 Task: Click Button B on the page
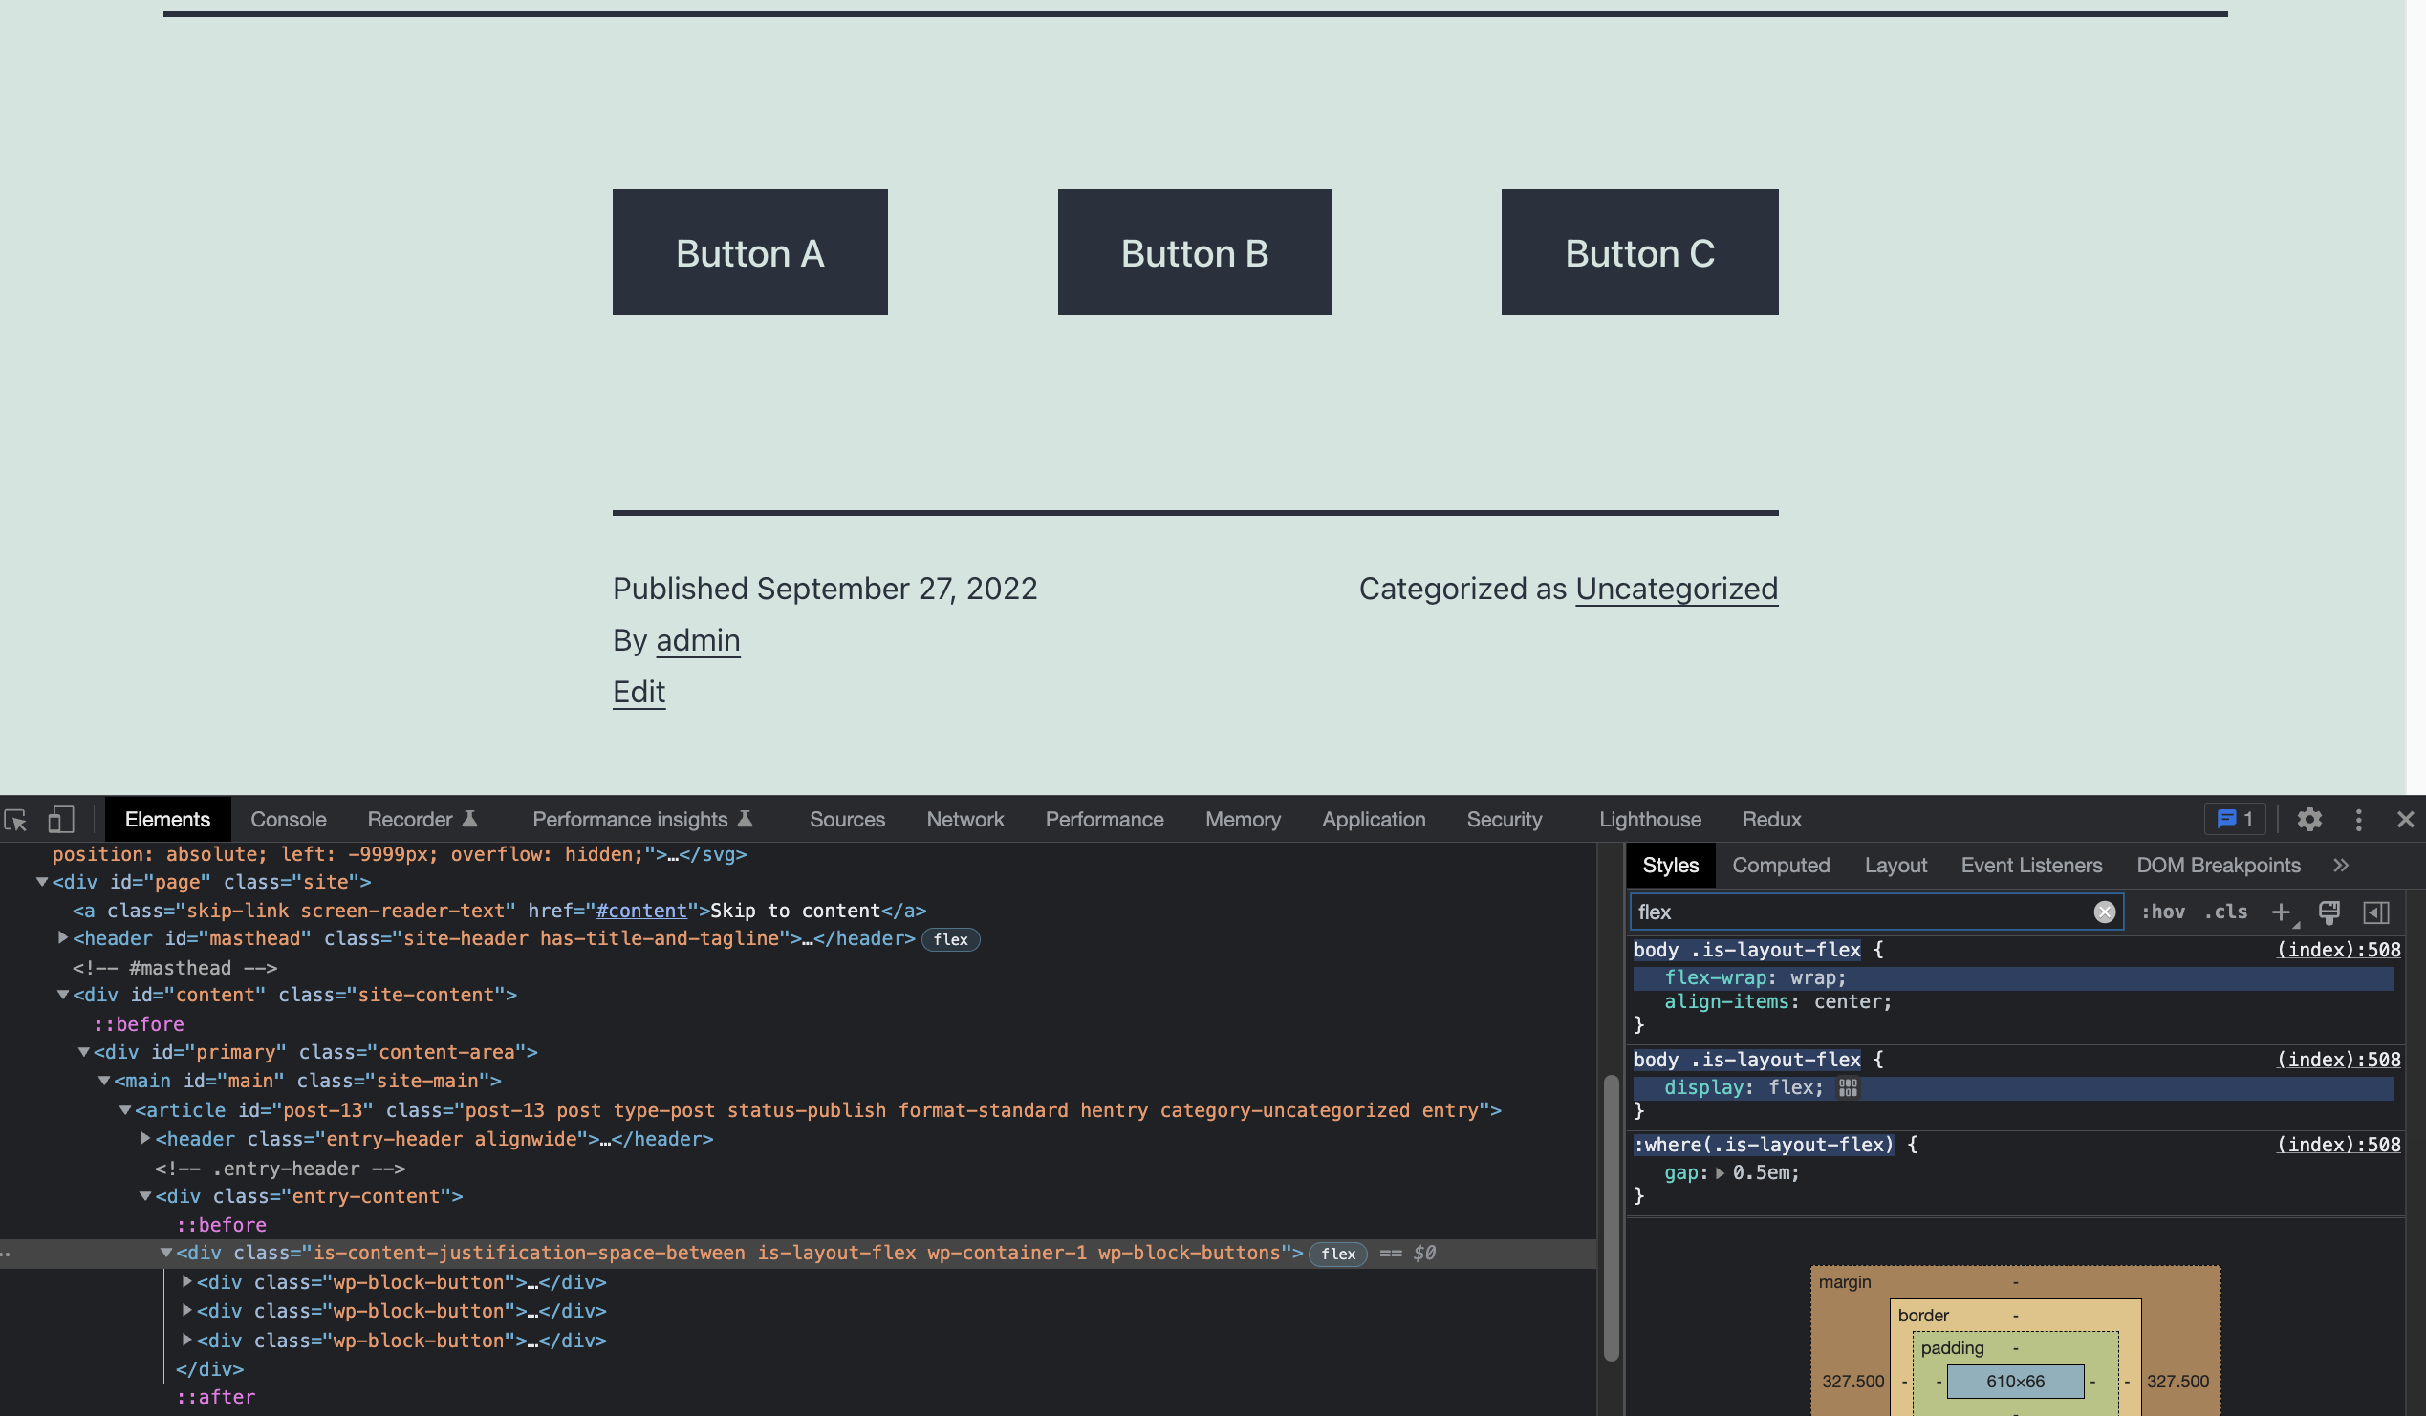pos(1195,252)
